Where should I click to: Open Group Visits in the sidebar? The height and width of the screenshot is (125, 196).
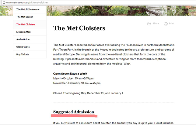click(x=23, y=47)
